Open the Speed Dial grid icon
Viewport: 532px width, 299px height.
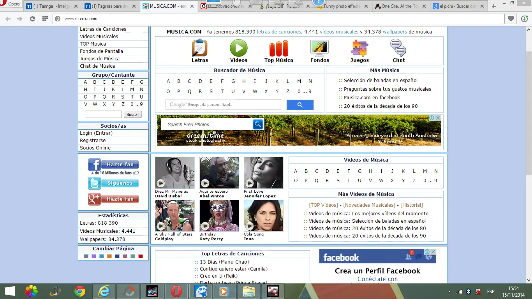[45, 19]
